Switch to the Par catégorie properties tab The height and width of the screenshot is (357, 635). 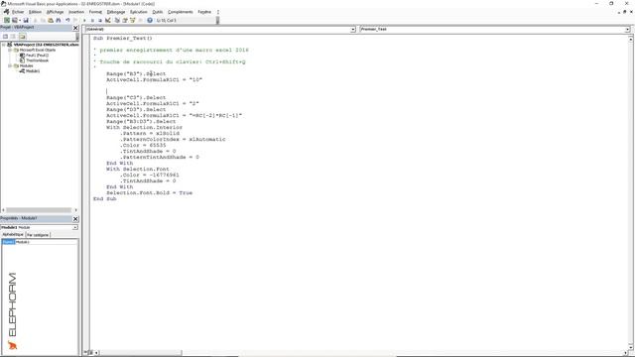(38, 235)
